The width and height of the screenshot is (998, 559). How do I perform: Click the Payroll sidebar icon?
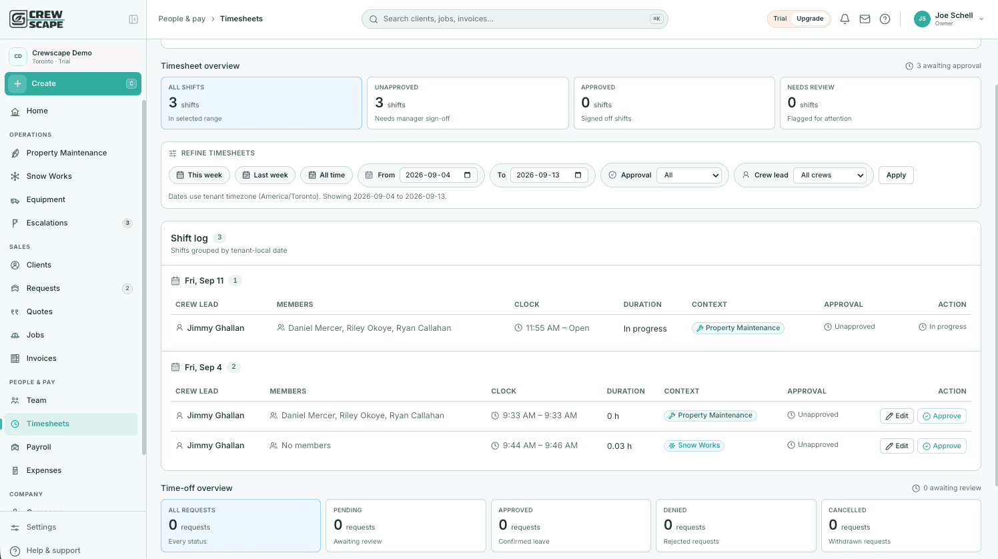15,448
